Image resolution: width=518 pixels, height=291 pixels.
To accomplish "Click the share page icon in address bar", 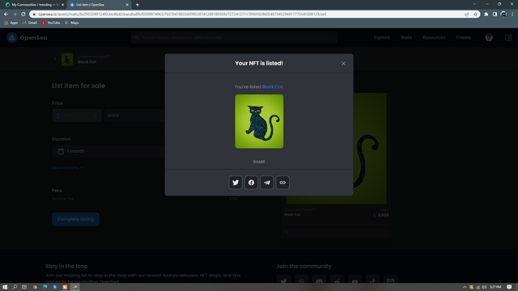I will (467, 15).
